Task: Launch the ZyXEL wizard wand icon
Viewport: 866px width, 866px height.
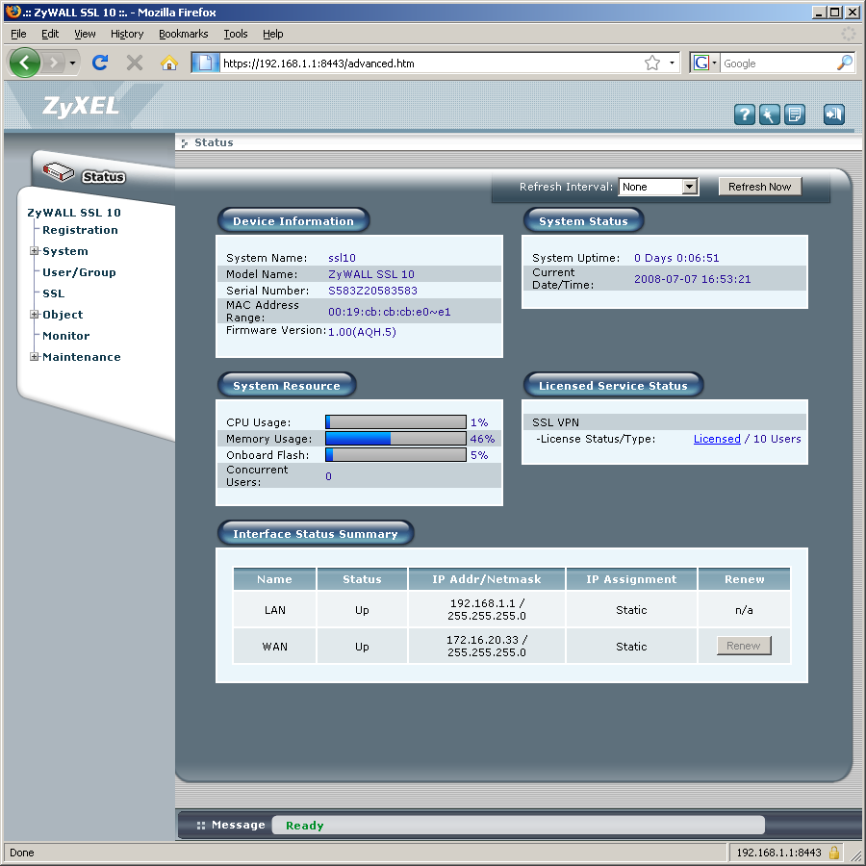Action: [770, 115]
